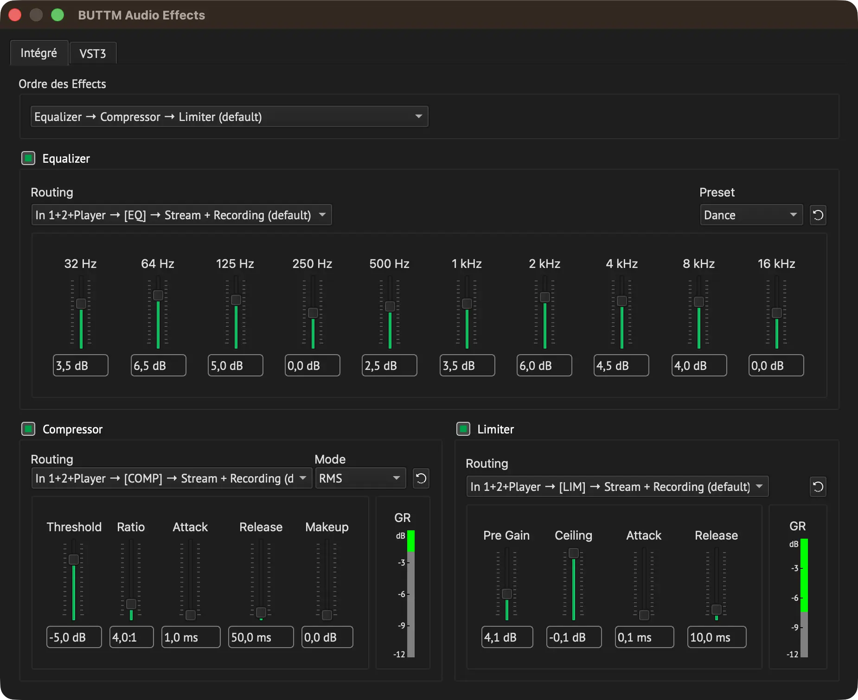Click the 32 Hz band slider handle
Image resolution: width=858 pixels, height=700 pixels.
tap(81, 304)
